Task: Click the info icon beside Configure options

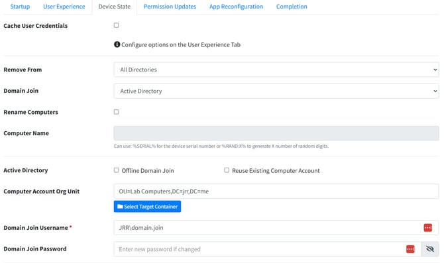Action: (117, 44)
